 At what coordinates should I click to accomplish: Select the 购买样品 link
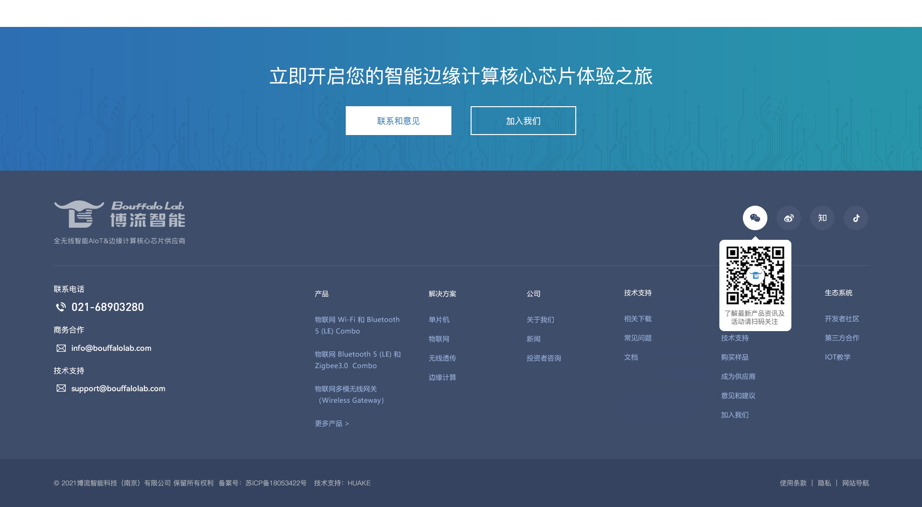coord(735,357)
